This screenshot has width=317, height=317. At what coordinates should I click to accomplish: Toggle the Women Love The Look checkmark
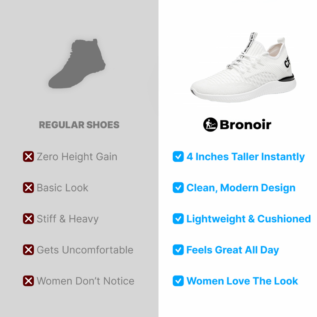coord(178,281)
